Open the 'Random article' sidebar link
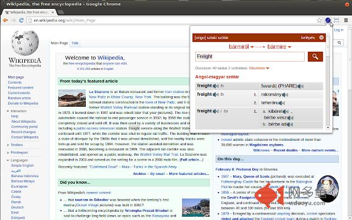 pyautogui.click(x=19, y=98)
